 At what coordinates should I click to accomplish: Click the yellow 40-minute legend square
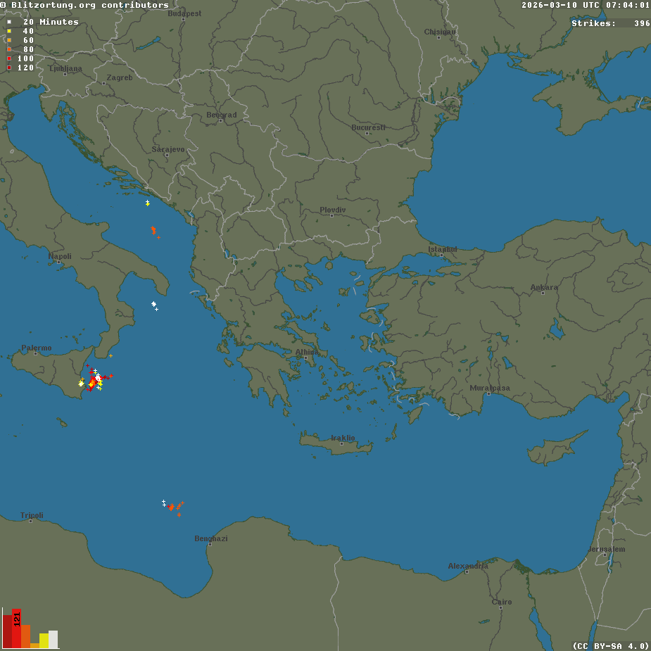point(9,31)
